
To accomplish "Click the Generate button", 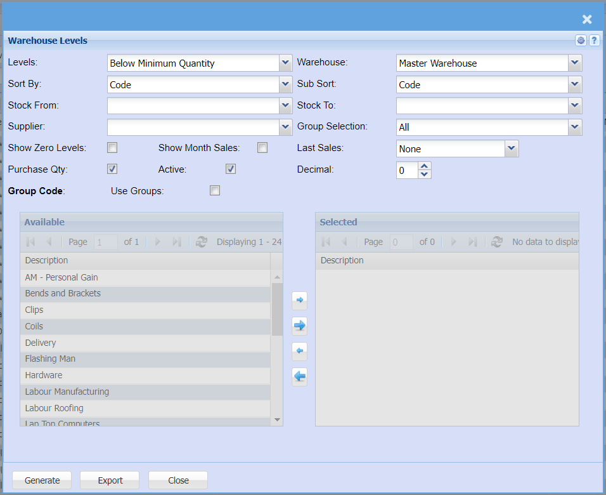I will click(42, 480).
